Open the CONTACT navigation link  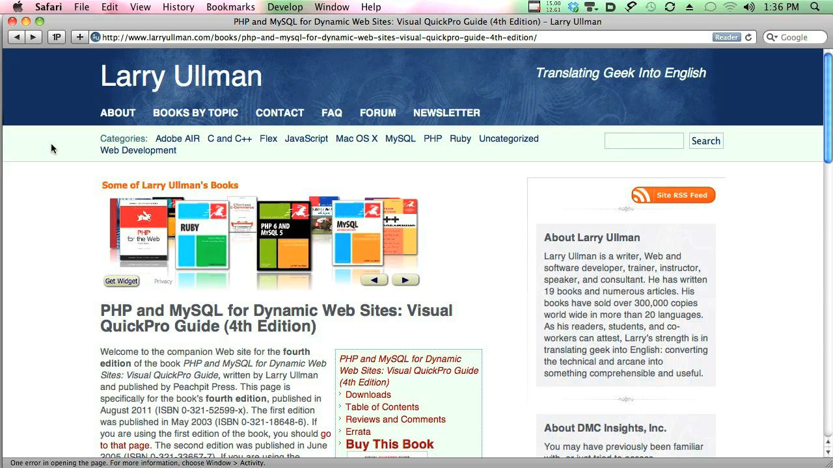[x=280, y=112]
